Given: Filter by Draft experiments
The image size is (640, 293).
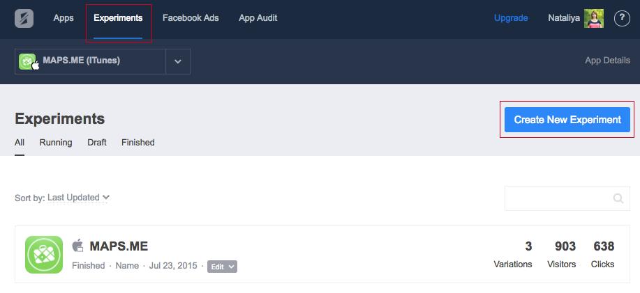Looking at the screenshot, I should click(x=97, y=143).
